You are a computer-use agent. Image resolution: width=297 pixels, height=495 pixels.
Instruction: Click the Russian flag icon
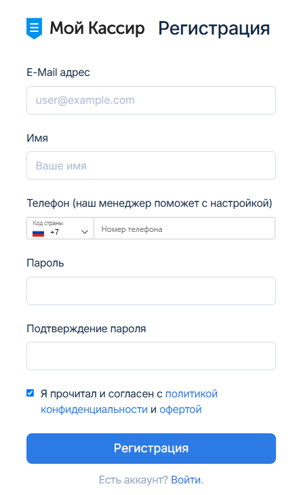pos(38,233)
